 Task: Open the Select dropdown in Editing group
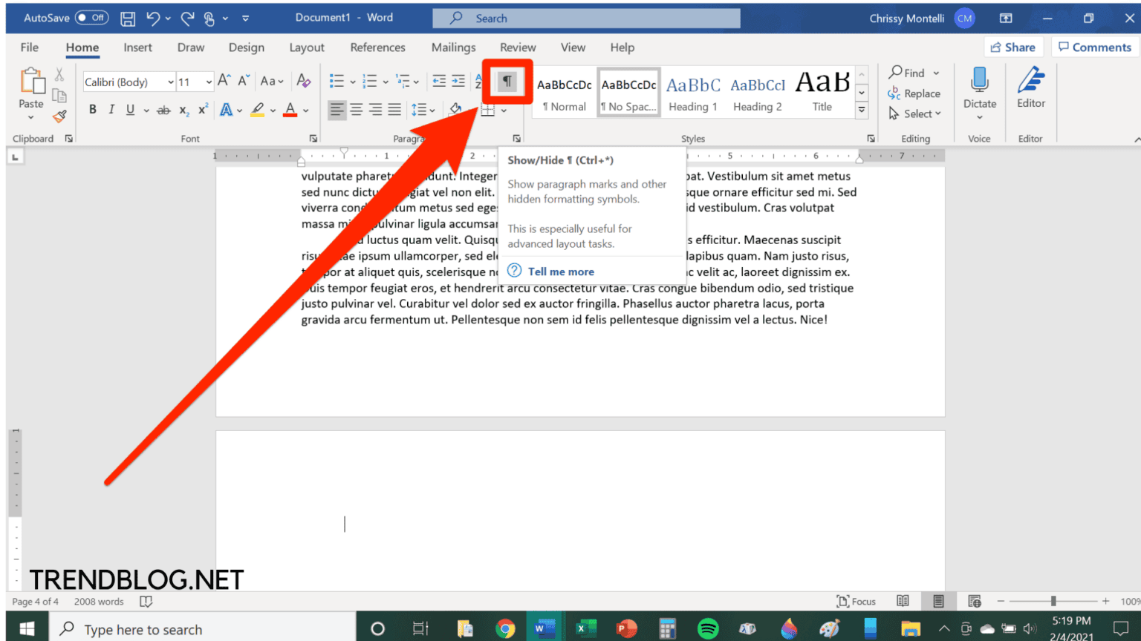tap(916, 114)
